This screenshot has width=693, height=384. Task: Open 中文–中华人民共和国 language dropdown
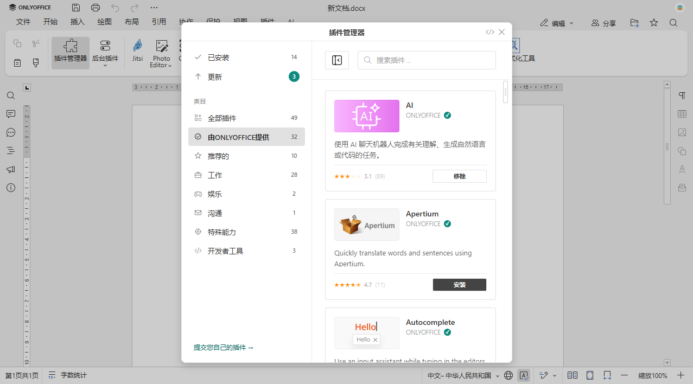pyautogui.click(x=464, y=375)
